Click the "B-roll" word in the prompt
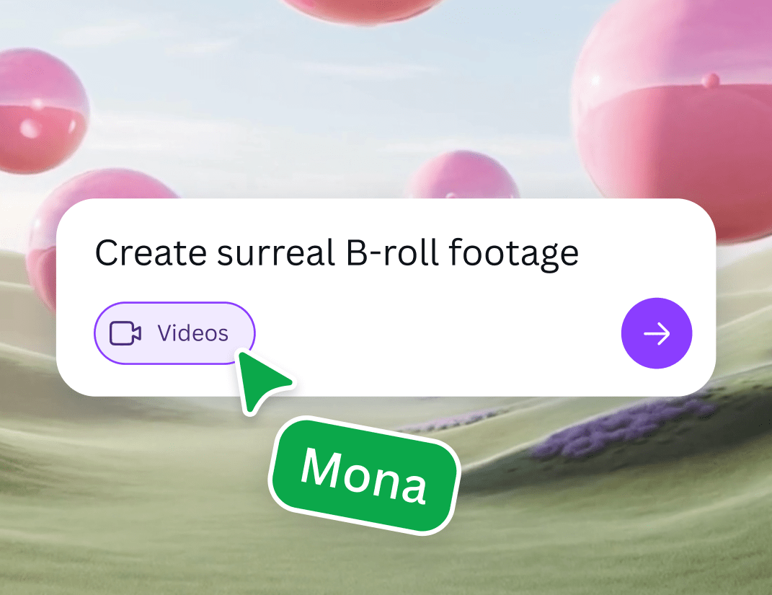Screen dimensions: 772x595 tap(392, 252)
